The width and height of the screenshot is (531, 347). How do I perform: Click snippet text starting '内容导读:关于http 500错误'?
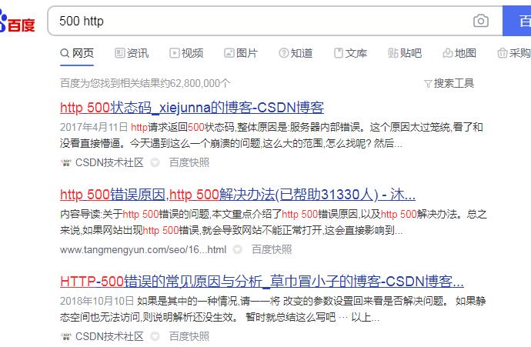pyautogui.click(x=273, y=222)
